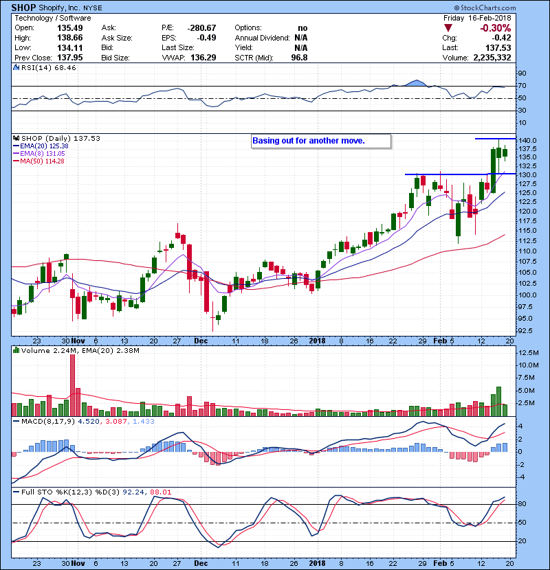Screen dimensions: 550x570
Task: Click the Low value 134.11
Action: click(x=70, y=48)
